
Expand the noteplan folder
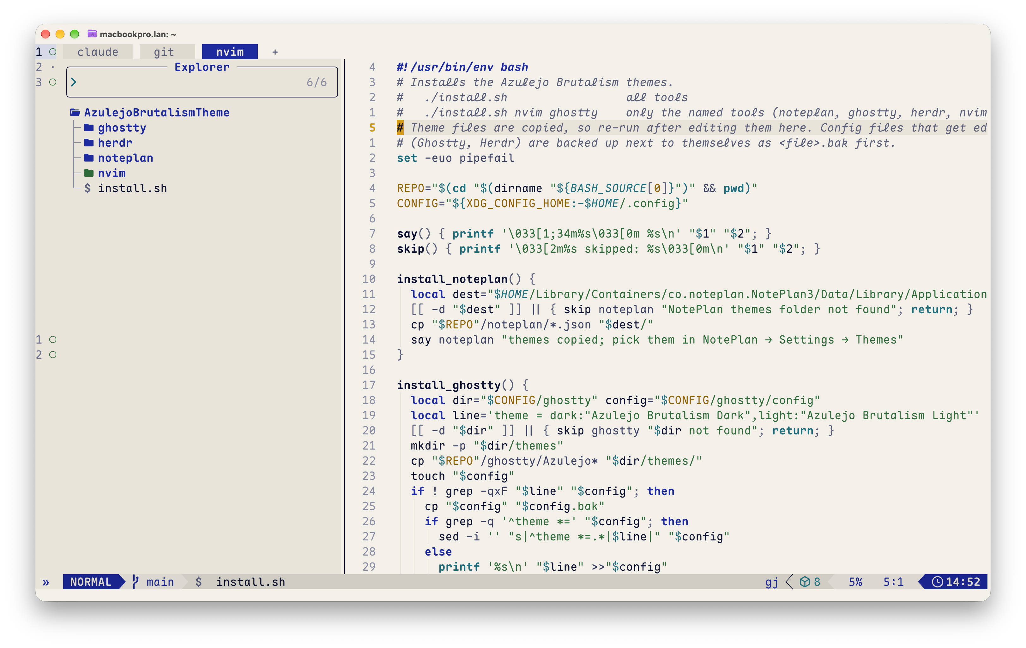point(125,158)
